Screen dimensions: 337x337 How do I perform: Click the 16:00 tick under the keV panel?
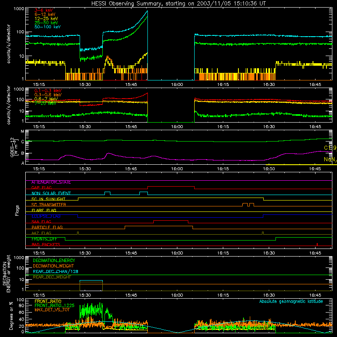click(x=177, y=85)
